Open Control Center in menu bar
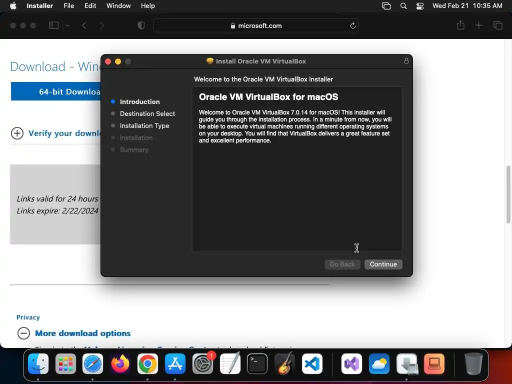512x384 pixels. [x=420, y=6]
